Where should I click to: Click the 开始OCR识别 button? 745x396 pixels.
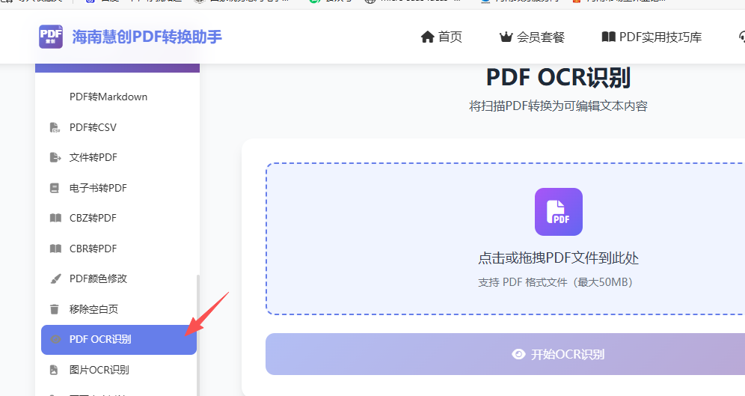click(505, 354)
